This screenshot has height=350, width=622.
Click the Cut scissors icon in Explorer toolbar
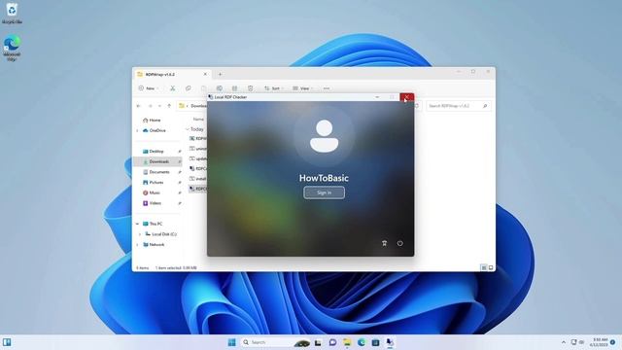click(x=173, y=88)
